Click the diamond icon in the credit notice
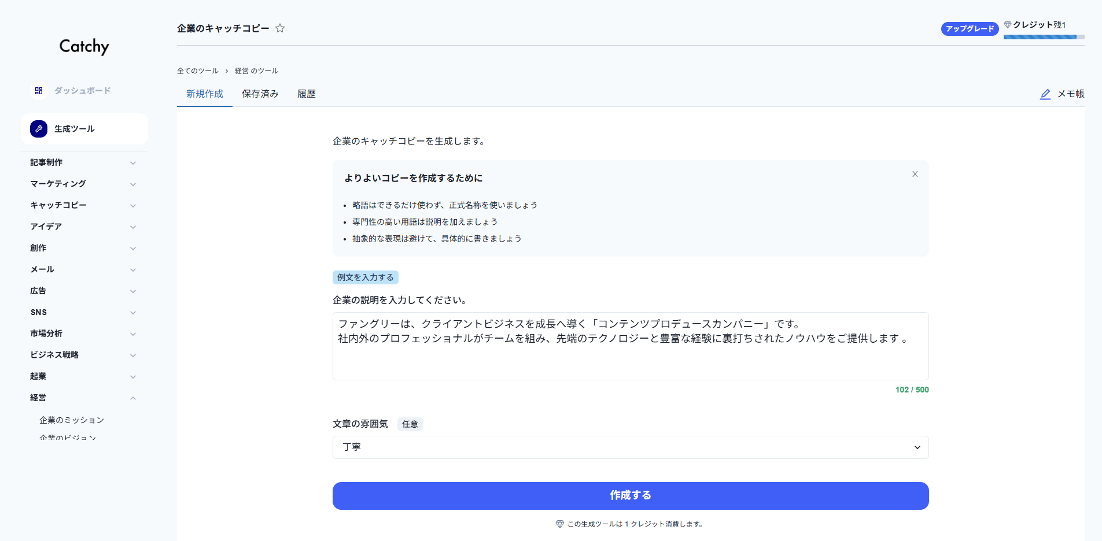Screen dimensions: 1102x541 coord(559,524)
